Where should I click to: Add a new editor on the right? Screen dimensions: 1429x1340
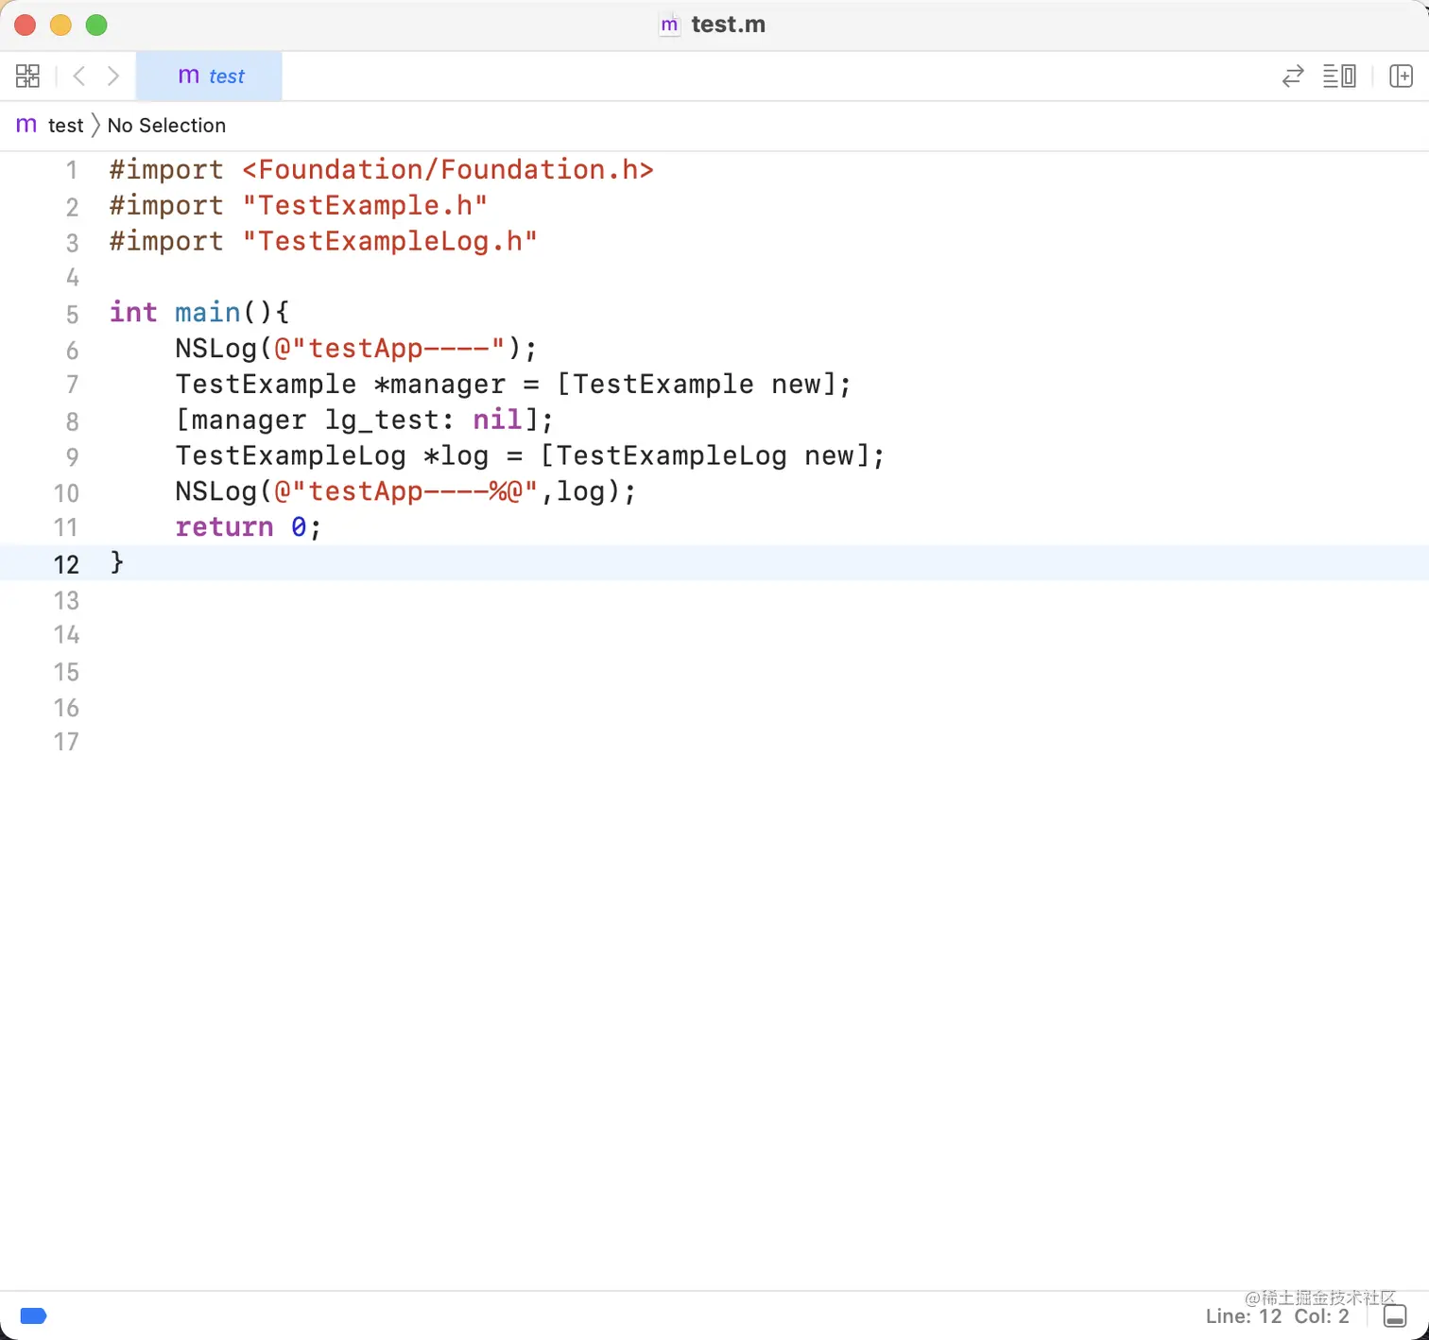1402,76
